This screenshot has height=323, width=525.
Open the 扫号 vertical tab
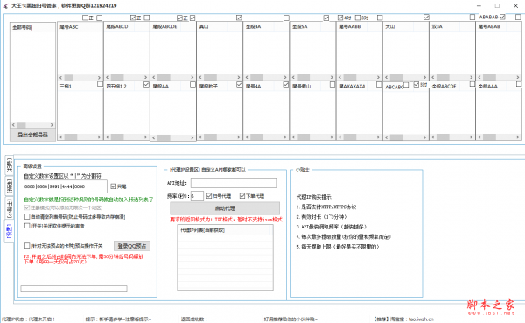(x=10, y=166)
